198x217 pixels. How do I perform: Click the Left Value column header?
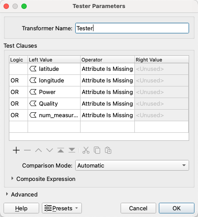[54, 60]
